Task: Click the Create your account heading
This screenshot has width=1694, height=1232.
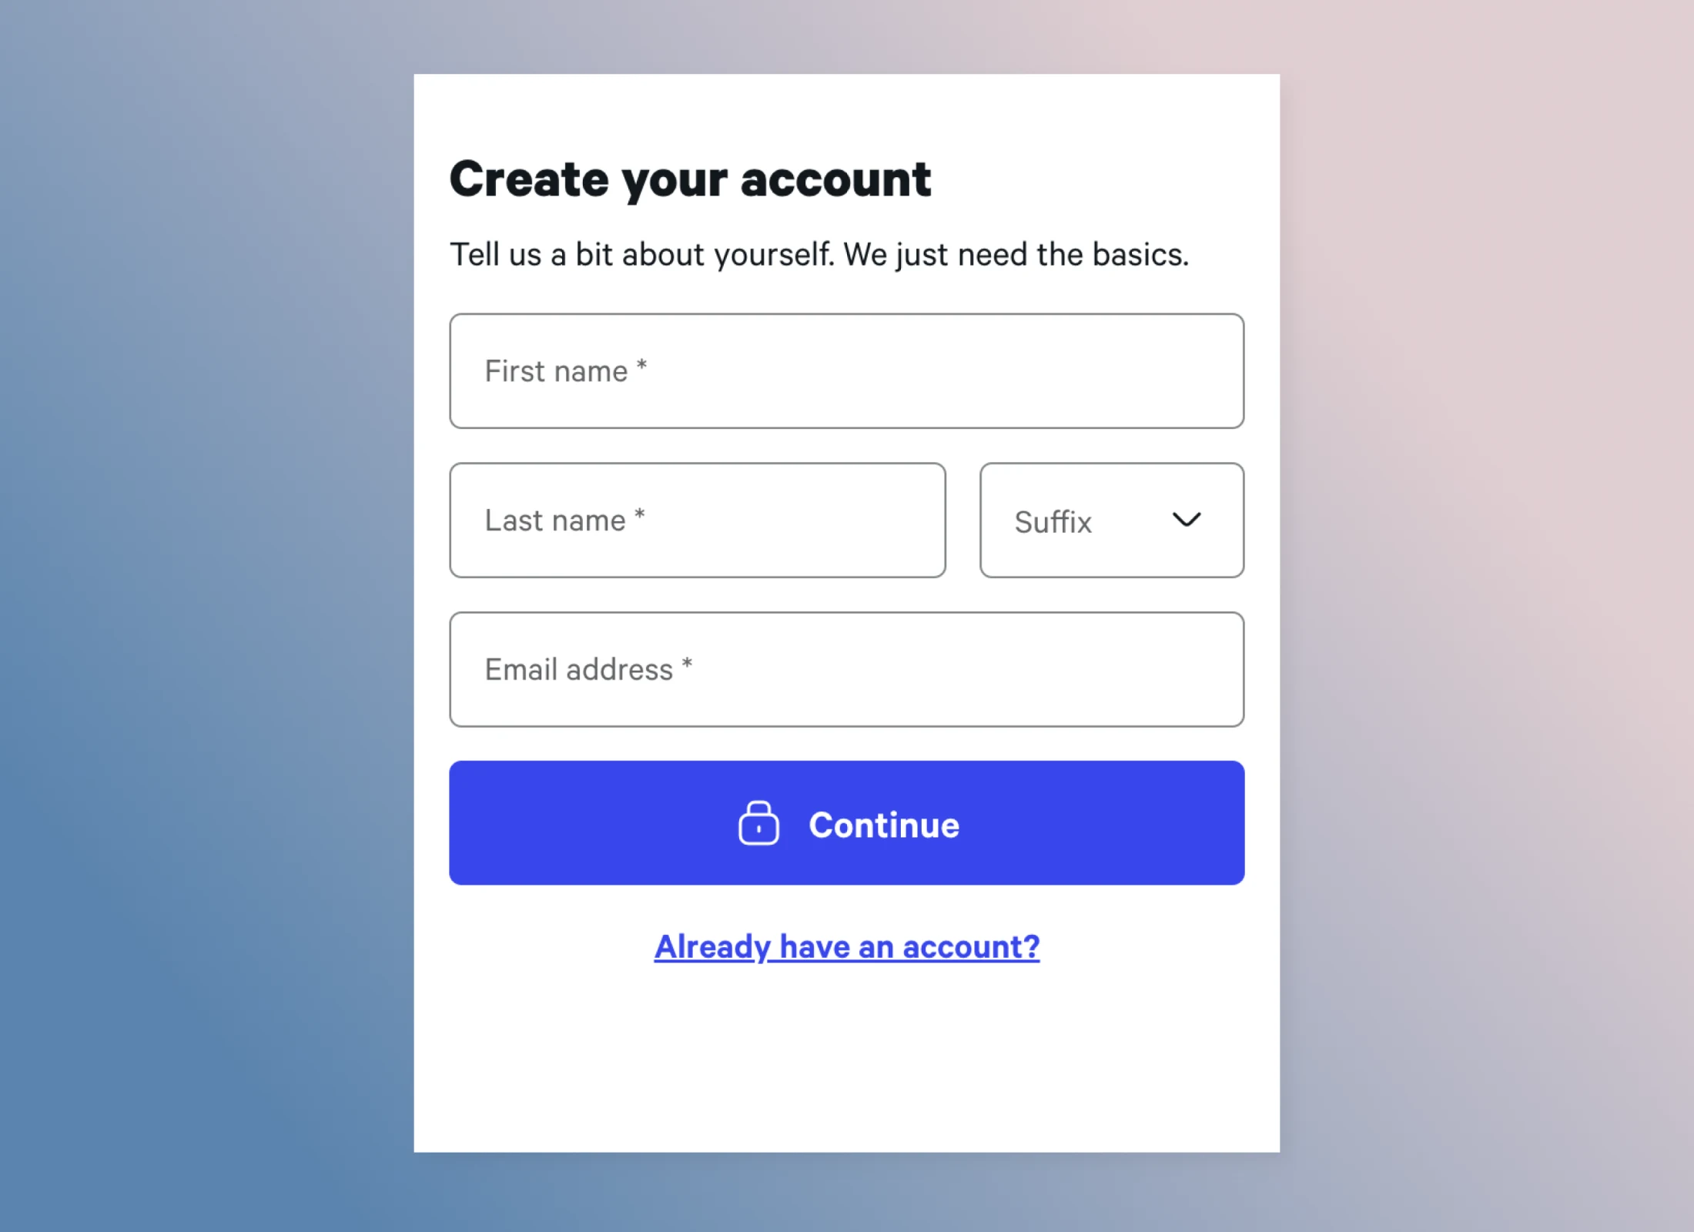Action: pyautogui.click(x=690, y=179)
